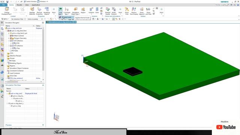
Task: Open the Menu dropdown
Action: pyautogui.click(x=5, y=19)
